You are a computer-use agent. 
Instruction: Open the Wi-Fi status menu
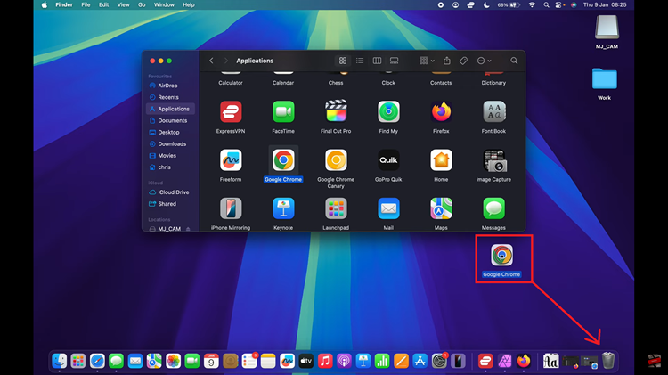532,4
